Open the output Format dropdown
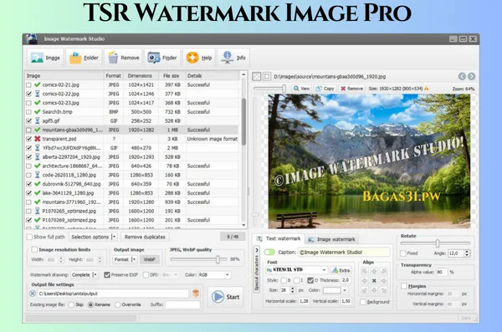 coord(125,259)
